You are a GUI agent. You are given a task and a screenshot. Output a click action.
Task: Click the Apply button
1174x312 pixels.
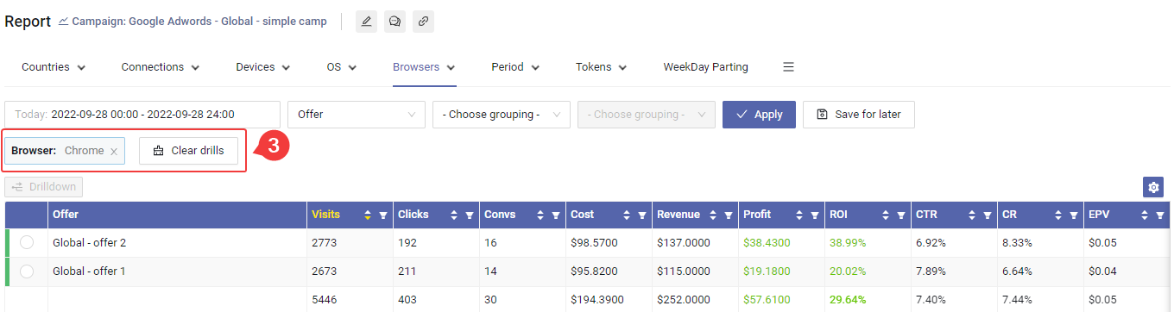click(759, 114)
